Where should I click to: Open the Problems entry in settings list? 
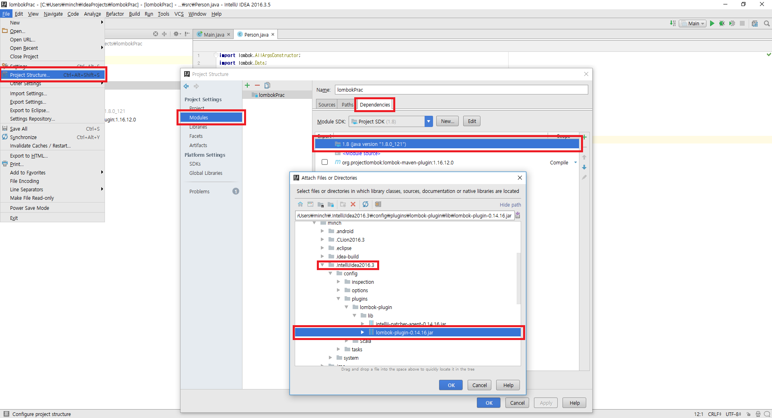click(199, 191)
